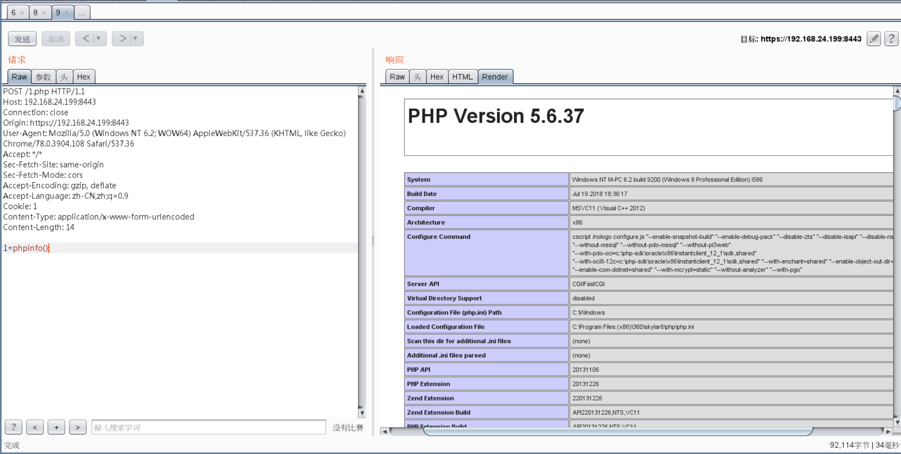Click the help button in request search bar
This screenshot has height=454, width=901.
tap(14, 427)
